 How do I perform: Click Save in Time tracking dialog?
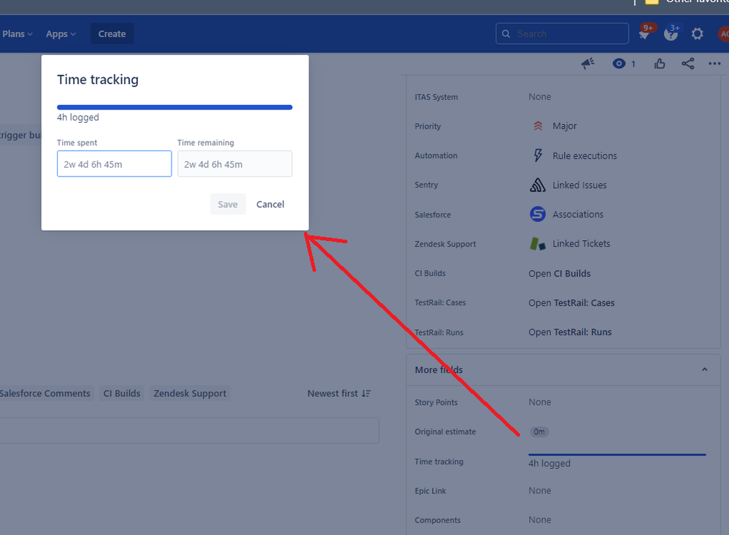pyautogui.click(x=228, y=204)
